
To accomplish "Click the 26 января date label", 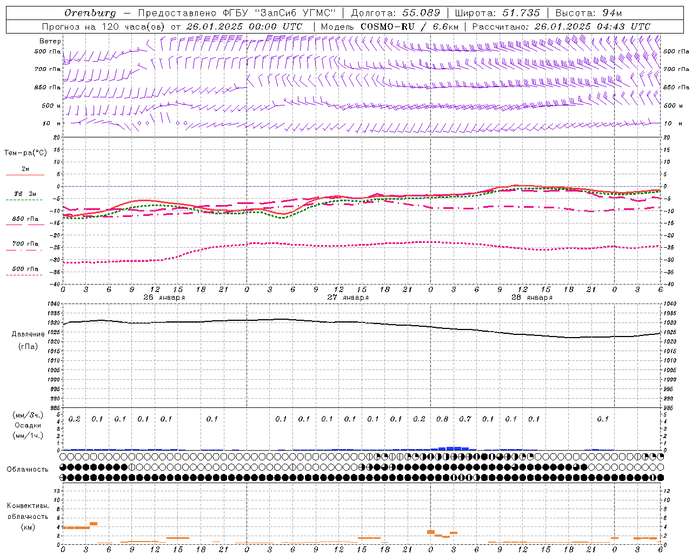I will point(164,298).
